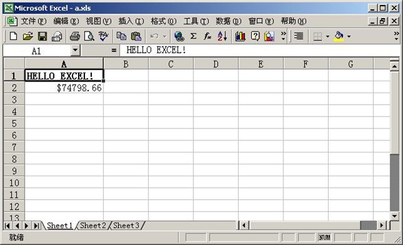Open Paste Function with the fx icon
The image size is (403, 245).
pos(208,37)
